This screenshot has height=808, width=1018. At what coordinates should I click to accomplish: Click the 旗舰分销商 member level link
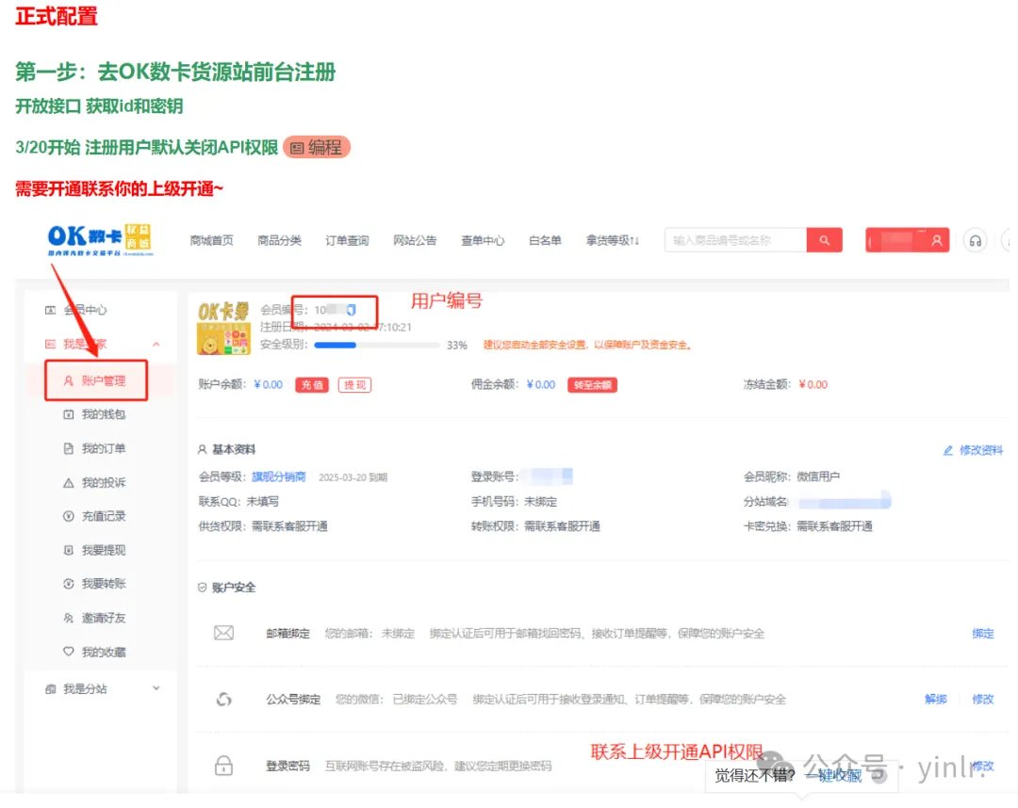(x=278, y=477)
